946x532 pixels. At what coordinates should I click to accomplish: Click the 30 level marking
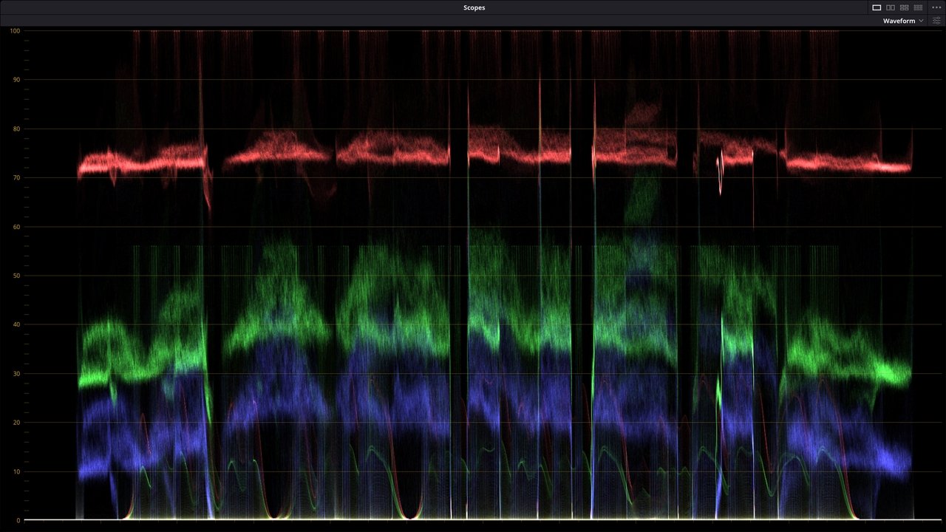(x=16, y=374)
